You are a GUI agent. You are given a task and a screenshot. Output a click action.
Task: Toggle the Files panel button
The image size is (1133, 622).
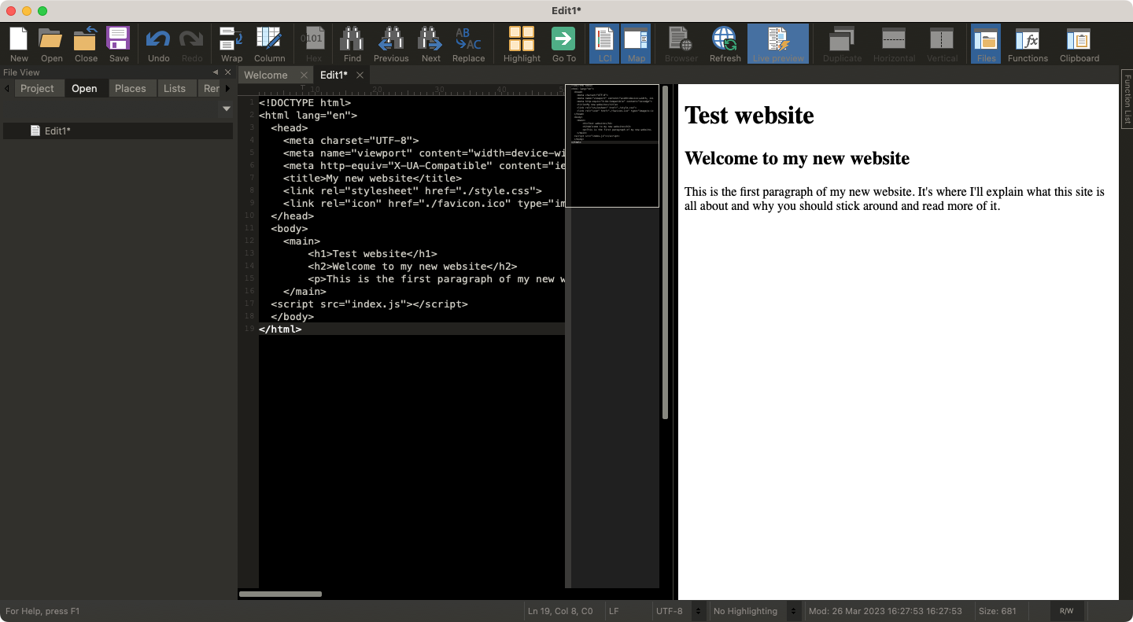tap(986, 44)
